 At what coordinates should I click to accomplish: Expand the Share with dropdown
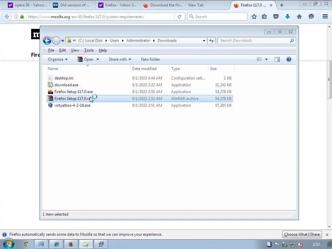[120, 59]
